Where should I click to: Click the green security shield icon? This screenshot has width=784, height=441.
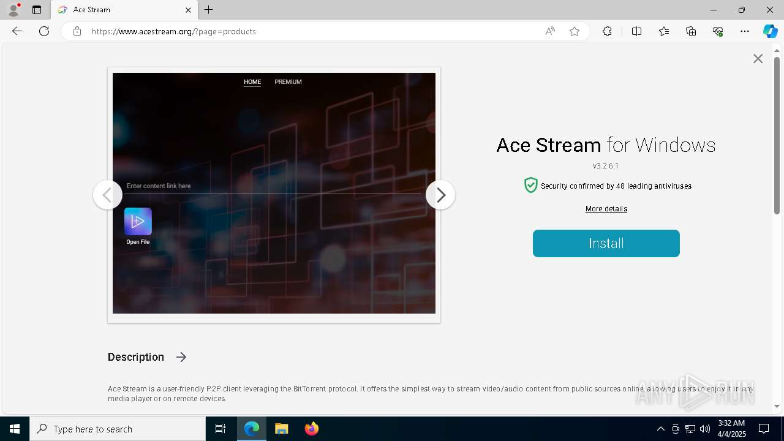coord(531,186)
